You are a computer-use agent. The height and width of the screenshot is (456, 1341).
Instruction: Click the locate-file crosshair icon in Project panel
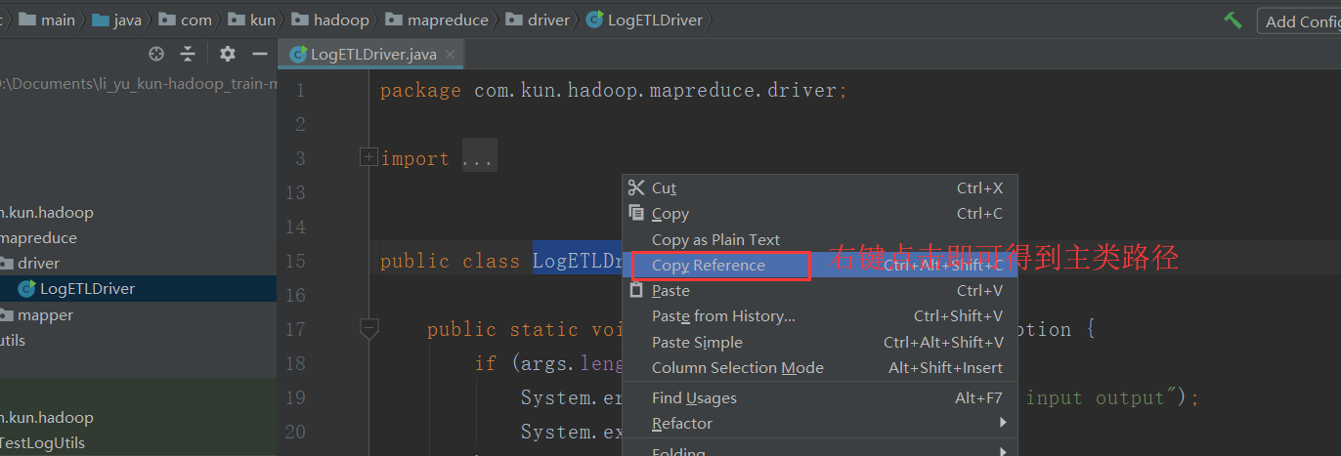pos(156,54)
